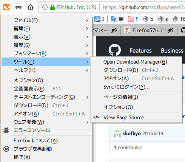Image resolution: width=185 pixels, height=162 pixels.
Task: Click the orange Firefox menu button
Action: click(x=6, y=7)
